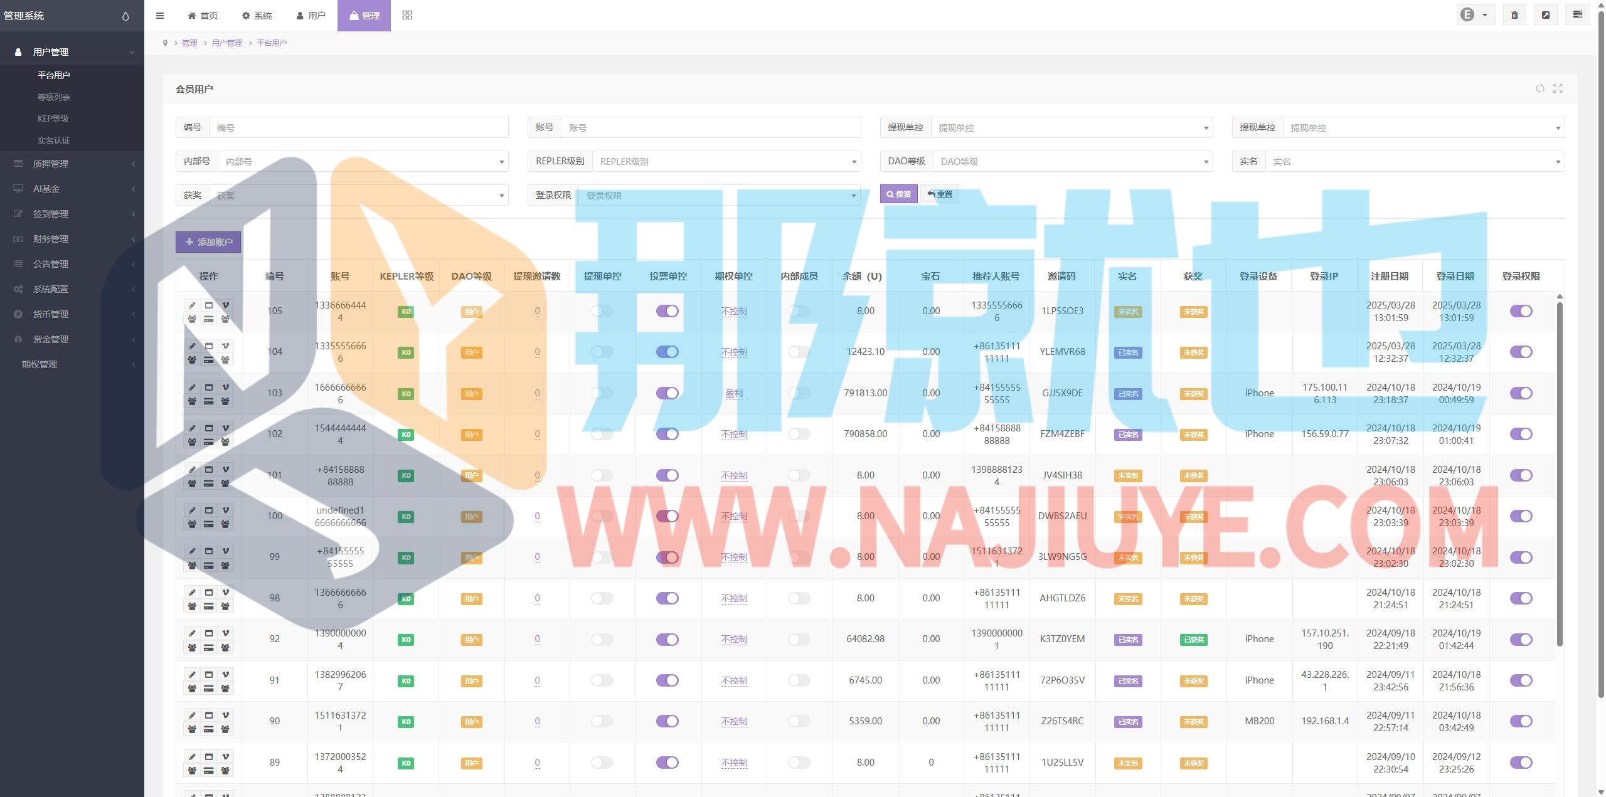Click the 添加账户 button
1606x797 pixels.
[x=208, y=242]
